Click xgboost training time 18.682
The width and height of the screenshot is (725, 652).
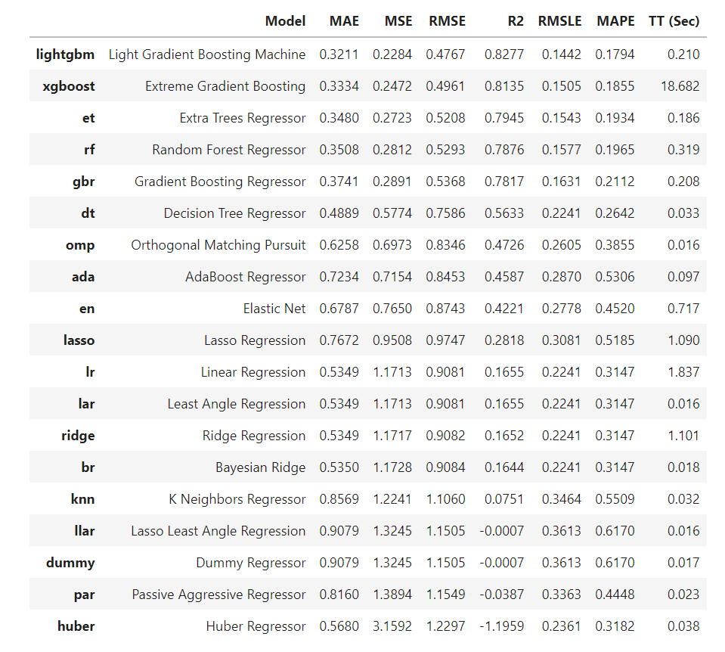(x=680, y=86)
